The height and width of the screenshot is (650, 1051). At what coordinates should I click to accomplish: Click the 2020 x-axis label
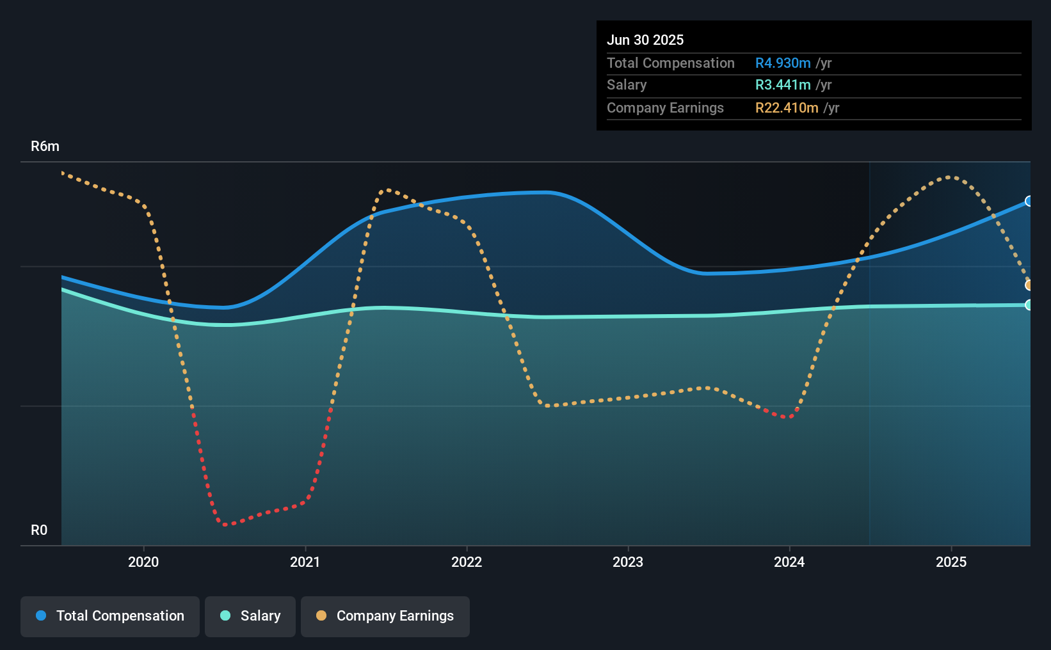143,562
